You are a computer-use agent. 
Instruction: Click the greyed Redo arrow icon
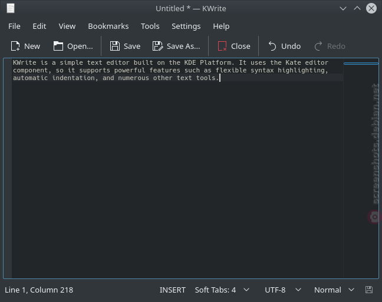318,46
